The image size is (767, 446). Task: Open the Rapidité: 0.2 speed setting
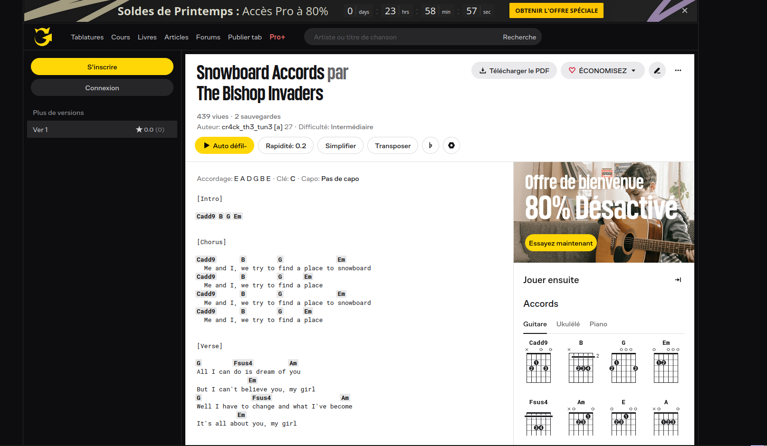tap(286, 145)
